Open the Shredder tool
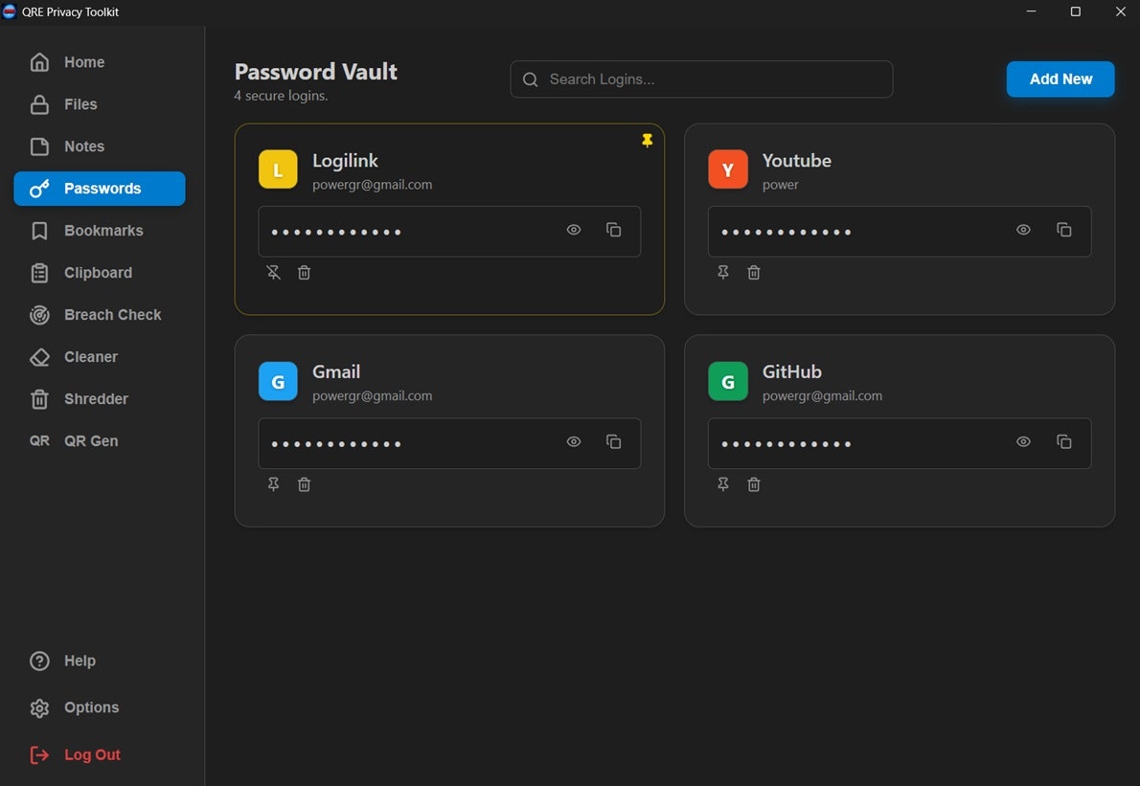Image resolution: width=1140 pixels, height=786 pixels. click(x=95, y=398)
